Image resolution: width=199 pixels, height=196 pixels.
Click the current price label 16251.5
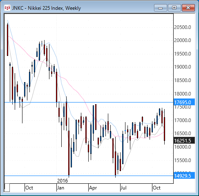pos(184,141)
